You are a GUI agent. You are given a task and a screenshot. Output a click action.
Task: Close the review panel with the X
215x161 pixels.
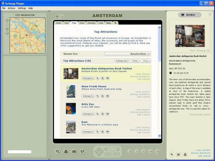tap(210, 14)
